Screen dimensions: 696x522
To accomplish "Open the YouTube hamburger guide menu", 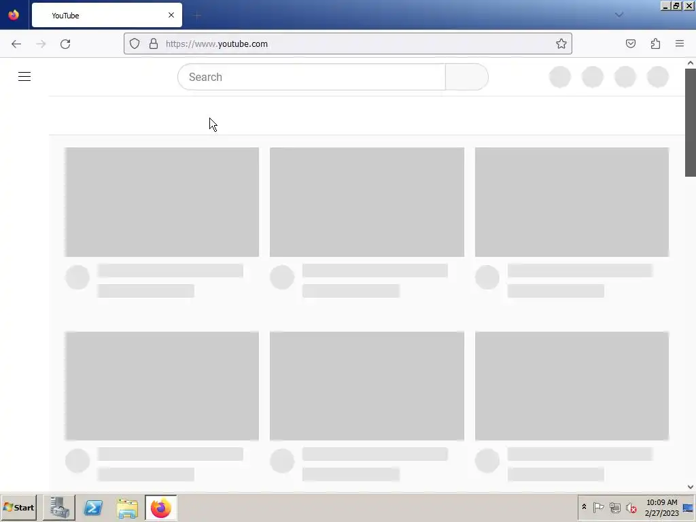I will [x=24, y=76].
